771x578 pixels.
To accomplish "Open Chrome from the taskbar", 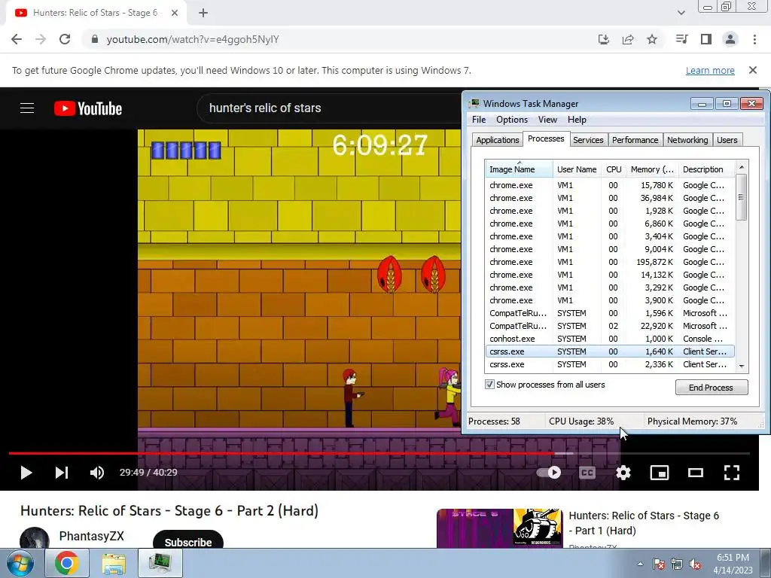I will (67, 563).
